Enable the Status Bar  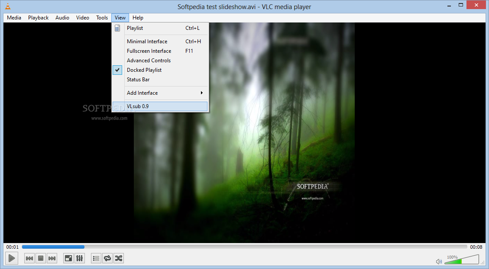[160, 80]
